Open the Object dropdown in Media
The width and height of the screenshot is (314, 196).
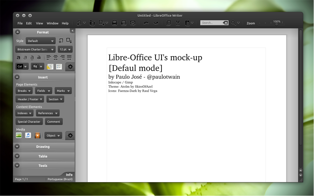tap(53, 136)
